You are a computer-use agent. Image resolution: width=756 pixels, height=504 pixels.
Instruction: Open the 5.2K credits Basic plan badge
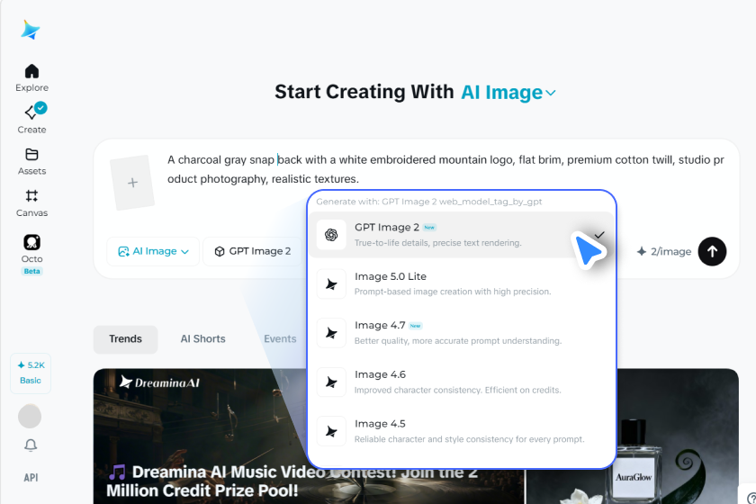(x=31, y=373)
